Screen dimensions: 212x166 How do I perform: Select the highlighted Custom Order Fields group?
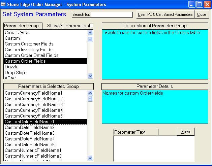(x=46, y=61)
